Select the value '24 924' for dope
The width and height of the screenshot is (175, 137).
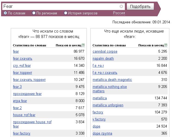(x=162, y=126)
